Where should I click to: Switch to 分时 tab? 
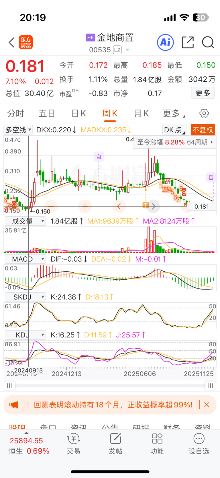(x=15, y=114)
